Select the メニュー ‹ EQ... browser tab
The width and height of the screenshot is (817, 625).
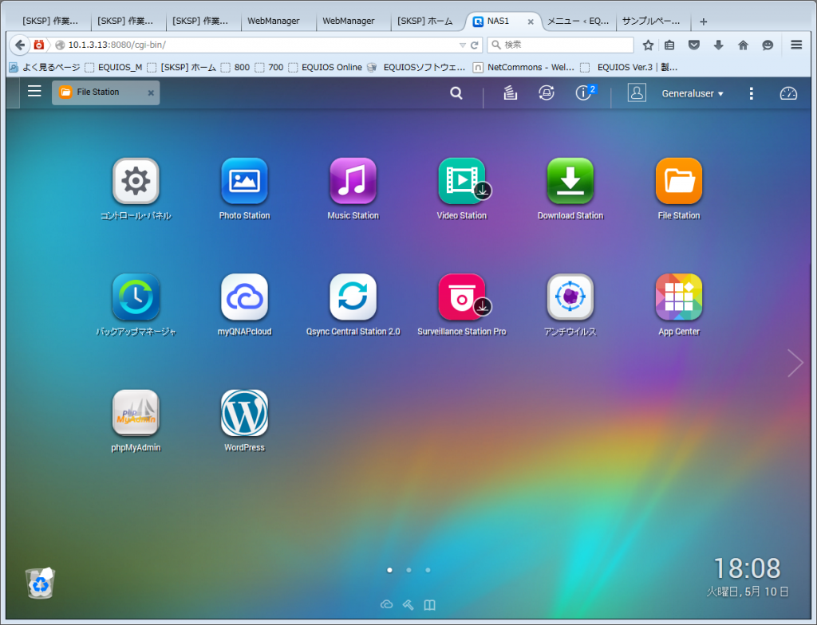click(578, 22)
